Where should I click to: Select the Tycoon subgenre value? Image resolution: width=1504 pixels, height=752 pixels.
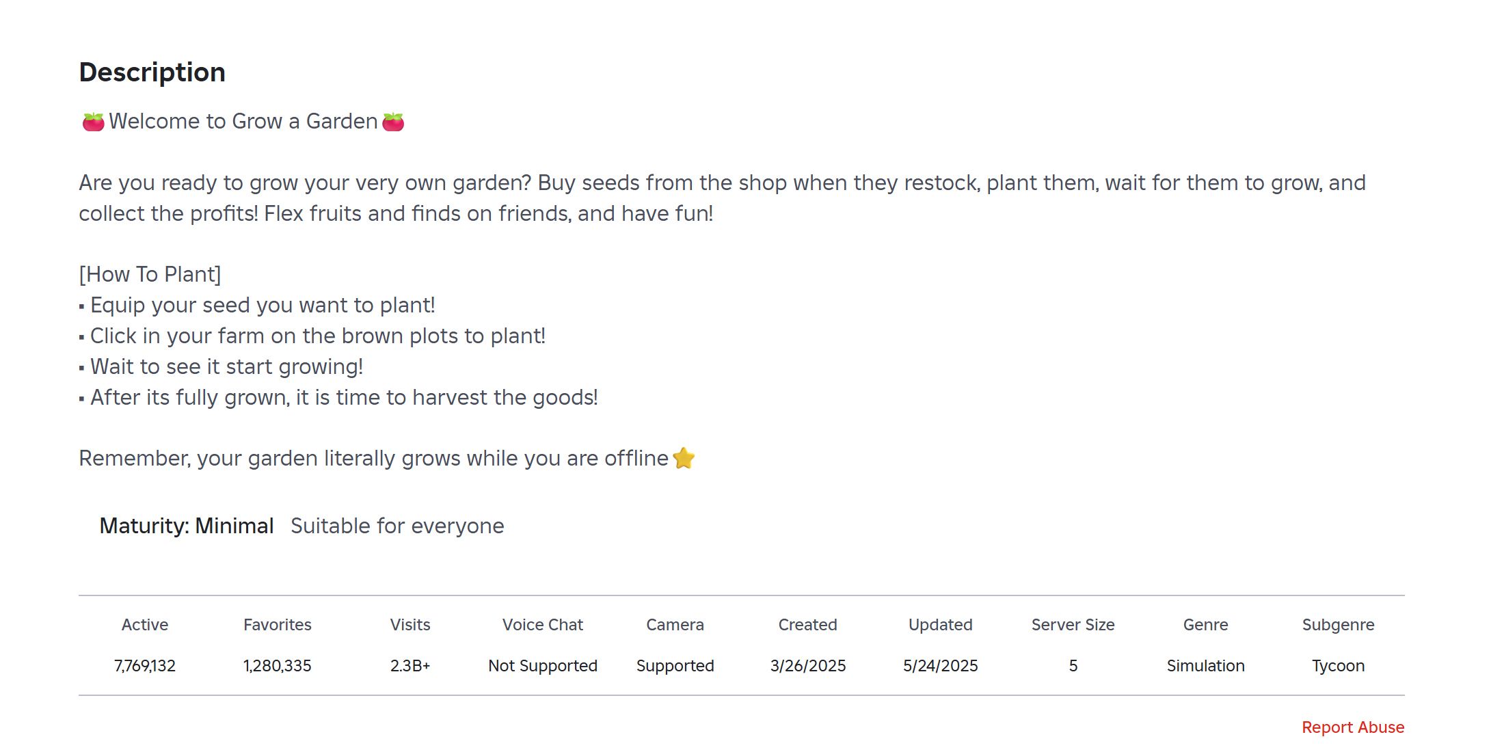(x=1338, y=666)
